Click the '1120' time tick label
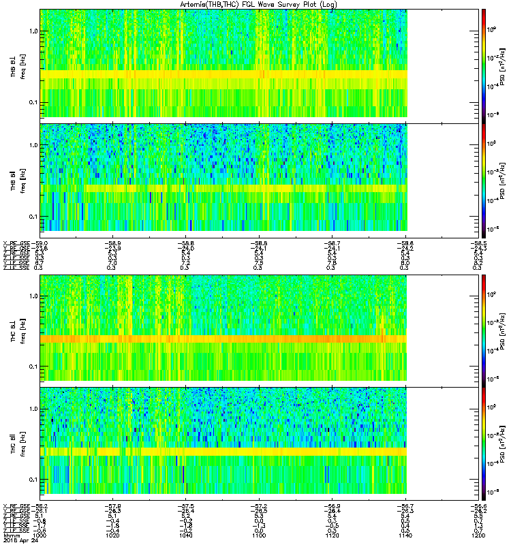This screenshot has width=511, height=545. [332, 535]
